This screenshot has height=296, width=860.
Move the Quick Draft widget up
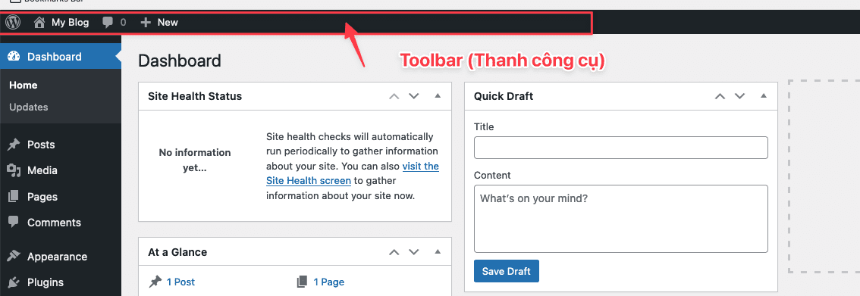pos(720,96)
